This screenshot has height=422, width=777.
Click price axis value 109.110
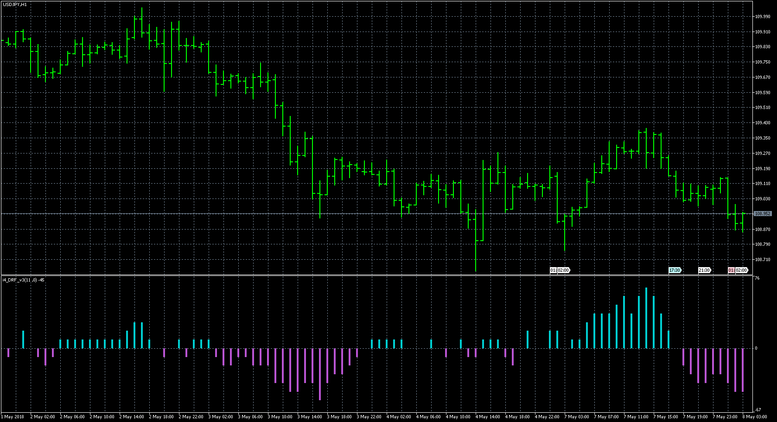763,184
